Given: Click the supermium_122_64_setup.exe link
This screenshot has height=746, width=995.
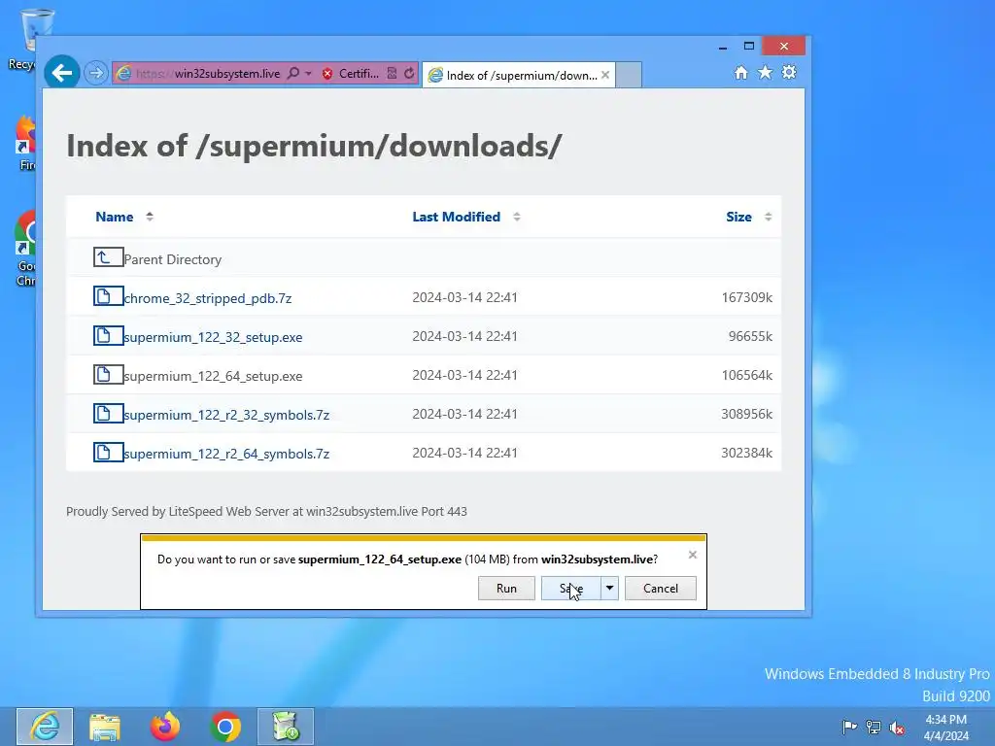Looking at the screenshot, I should pyautogui.click(x=213, y=376).
